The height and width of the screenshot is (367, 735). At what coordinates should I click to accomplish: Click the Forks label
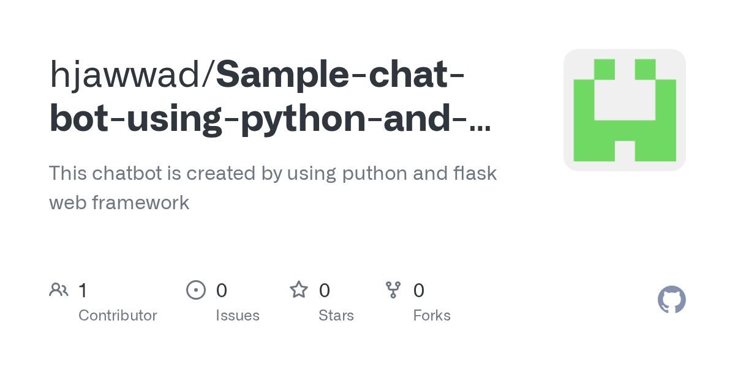432,316
